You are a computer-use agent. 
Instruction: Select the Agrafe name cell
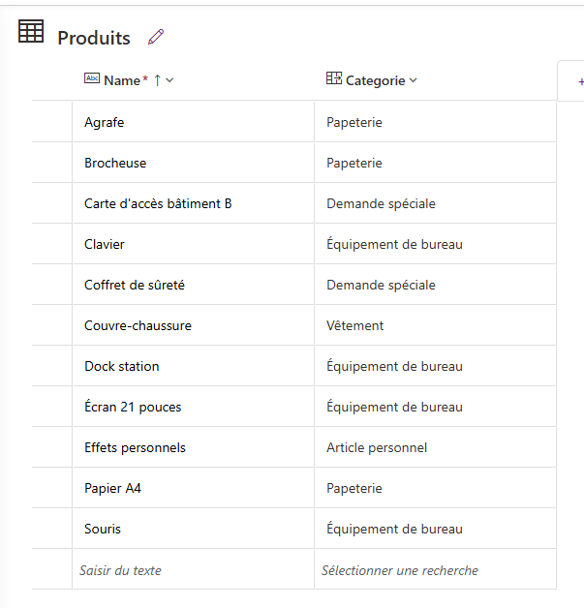click(x=193, y=122)
